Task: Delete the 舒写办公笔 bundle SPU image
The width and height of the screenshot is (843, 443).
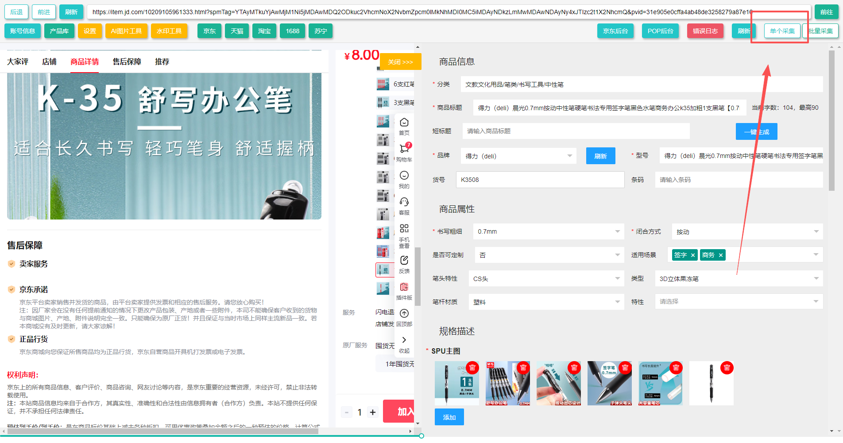Action: [x=523, y=368]
